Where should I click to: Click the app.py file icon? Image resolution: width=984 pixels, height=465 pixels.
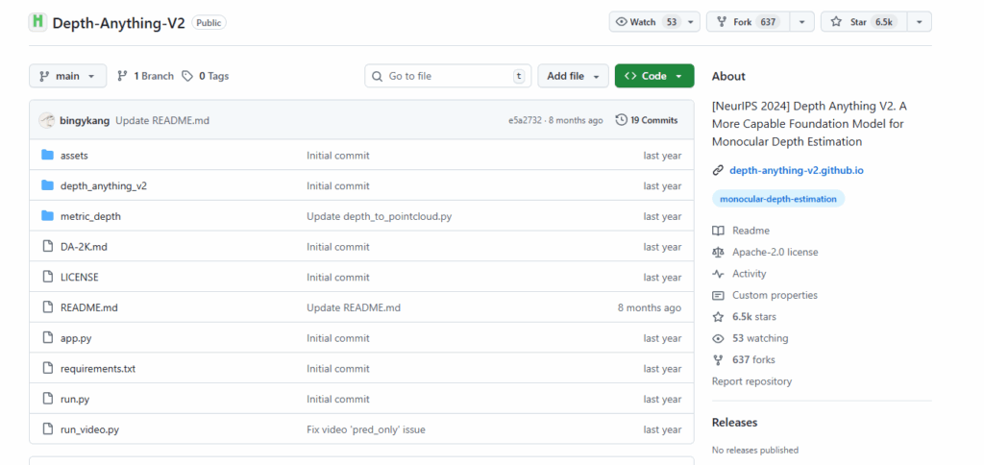tap(48, 337)
